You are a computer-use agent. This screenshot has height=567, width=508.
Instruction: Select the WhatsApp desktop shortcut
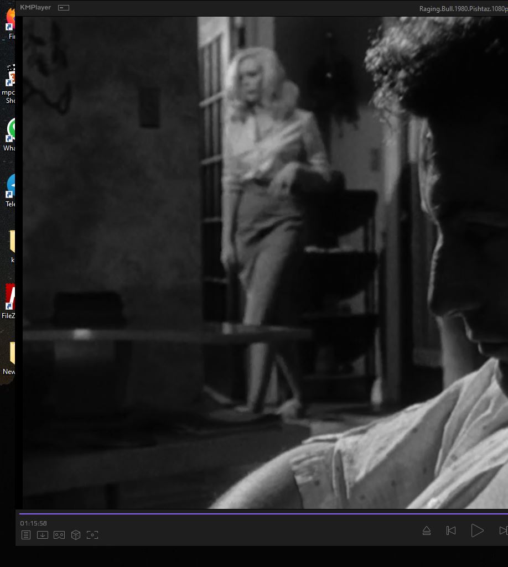[x=11, y=132]
